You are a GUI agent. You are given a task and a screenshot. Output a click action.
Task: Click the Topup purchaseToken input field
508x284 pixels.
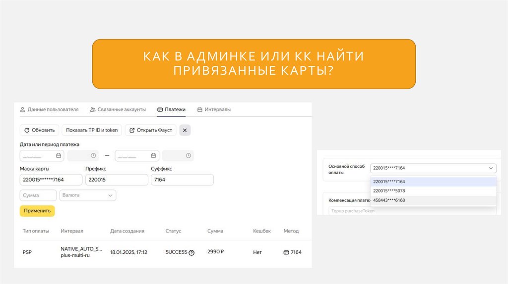click(x=412, y=211)
